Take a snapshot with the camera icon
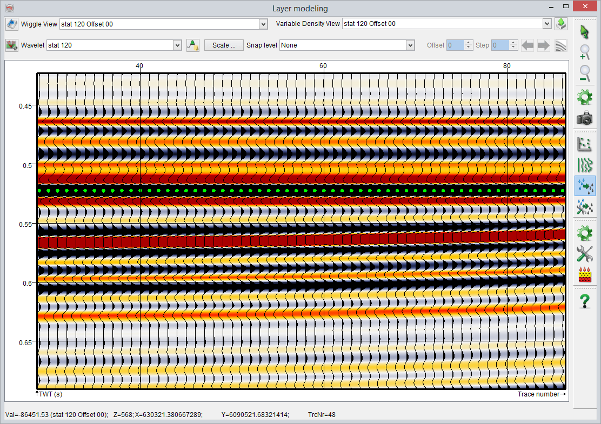The image size is (601, 424). point(584,118)
